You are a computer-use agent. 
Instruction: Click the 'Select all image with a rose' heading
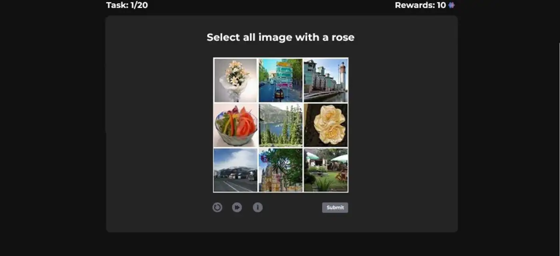point(280,37)
